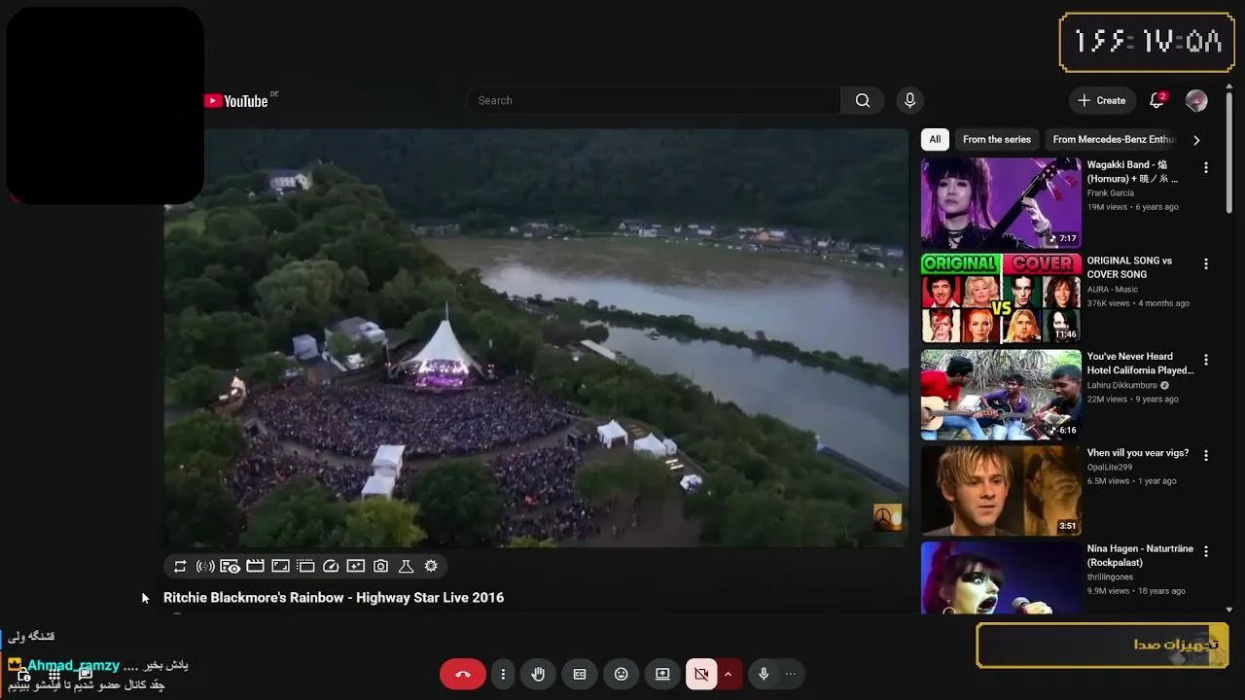The width and height of the screenshot is (1245, 700).
Task: Click the ORIGINAL SONG vs COVER SONG title
Action: coord(1131,267)
